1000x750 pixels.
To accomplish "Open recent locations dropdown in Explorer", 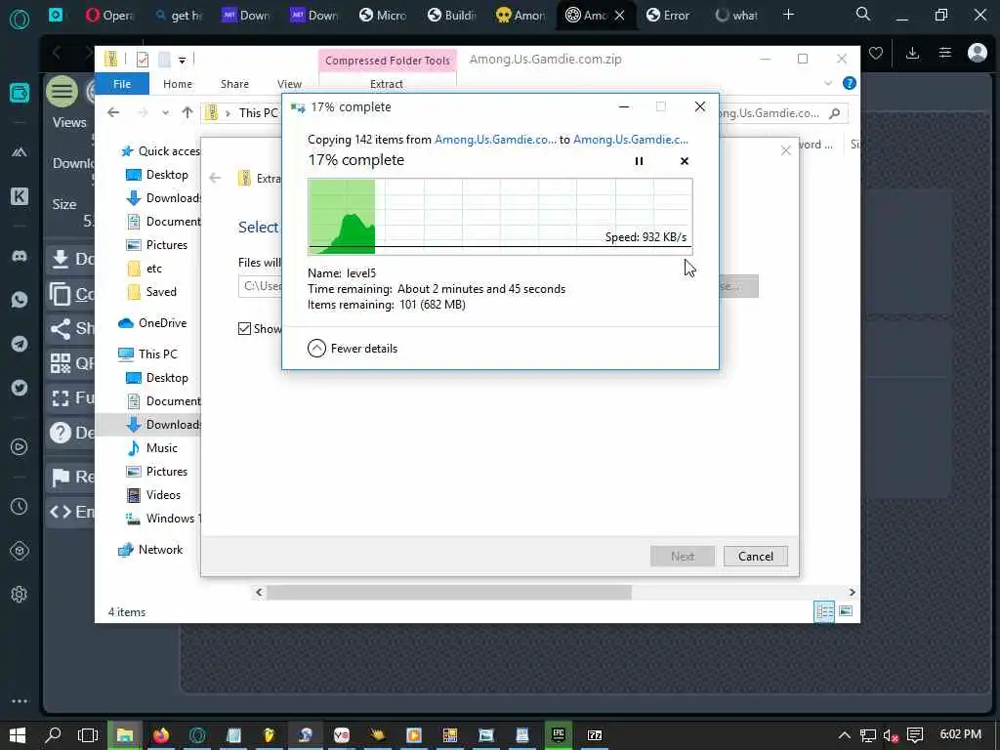I will 166,113.
